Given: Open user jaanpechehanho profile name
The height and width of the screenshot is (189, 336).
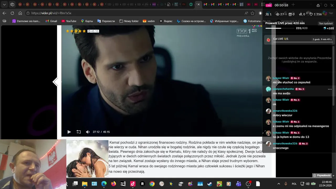Looking at the screenshot, I should tap(283, 89).
